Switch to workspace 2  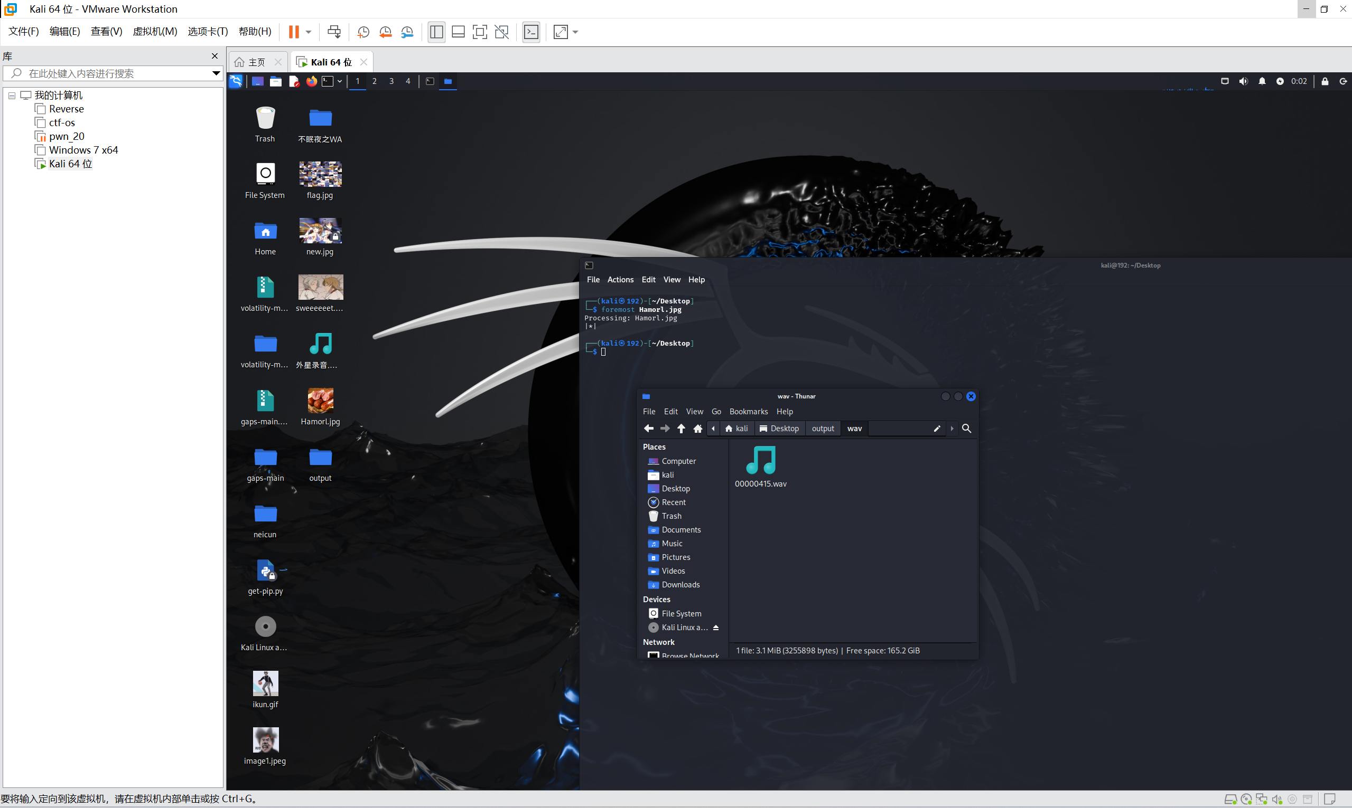coord(375,81)
